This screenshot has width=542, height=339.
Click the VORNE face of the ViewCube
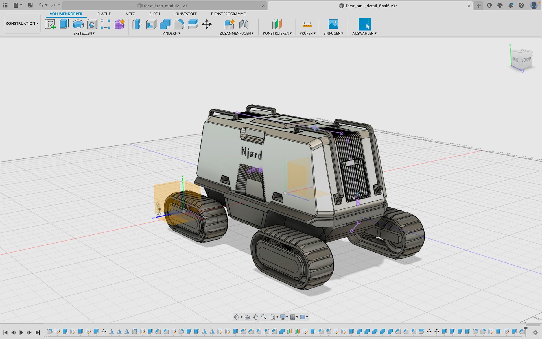[x=526, y=60]
